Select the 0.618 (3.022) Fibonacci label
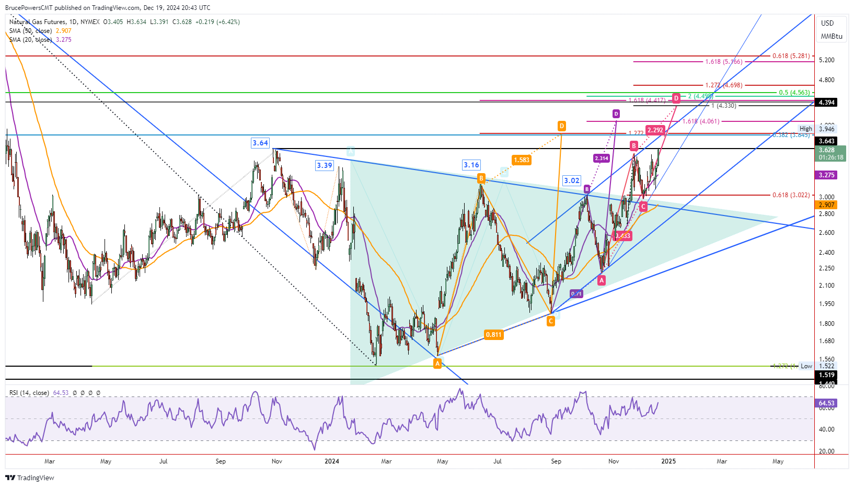This screenshot has height=487, width=854. 791,195
